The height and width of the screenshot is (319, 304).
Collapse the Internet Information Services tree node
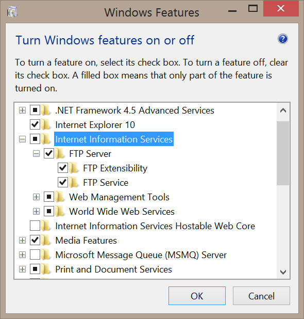point(22,139)
